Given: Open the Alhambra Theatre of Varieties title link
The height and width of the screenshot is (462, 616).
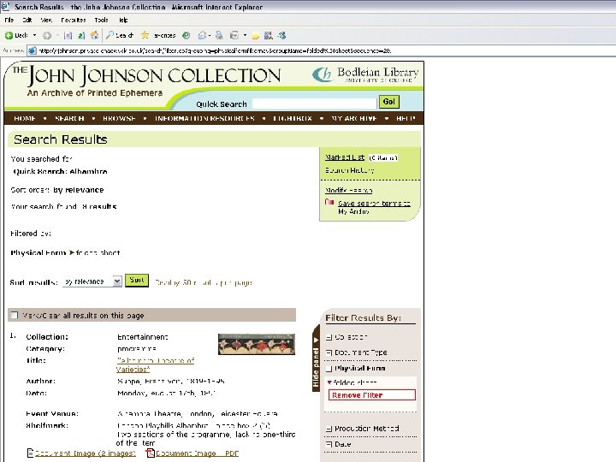Looking at the screenshot, I should [155, 364].
